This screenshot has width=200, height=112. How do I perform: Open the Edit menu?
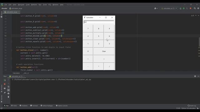coord(10,5)
